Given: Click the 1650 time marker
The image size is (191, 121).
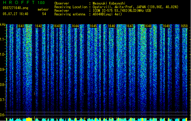Looking at the screenshot, I should click(x=184, y=26).
